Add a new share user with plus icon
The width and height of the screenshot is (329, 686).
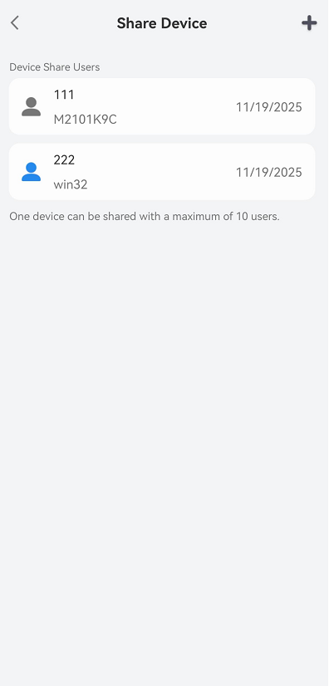pos(309,22)
